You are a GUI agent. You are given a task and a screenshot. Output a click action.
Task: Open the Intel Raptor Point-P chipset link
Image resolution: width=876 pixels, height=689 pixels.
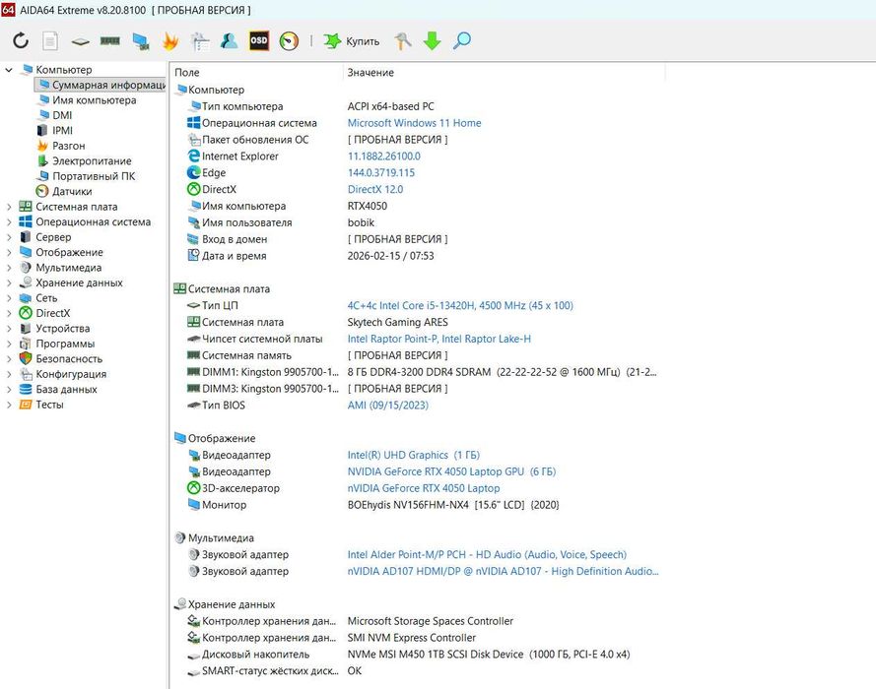point(439,339)
